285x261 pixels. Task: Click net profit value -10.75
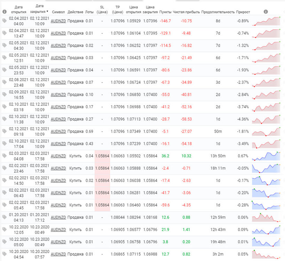pyautogui.click(x=186, y=21)
